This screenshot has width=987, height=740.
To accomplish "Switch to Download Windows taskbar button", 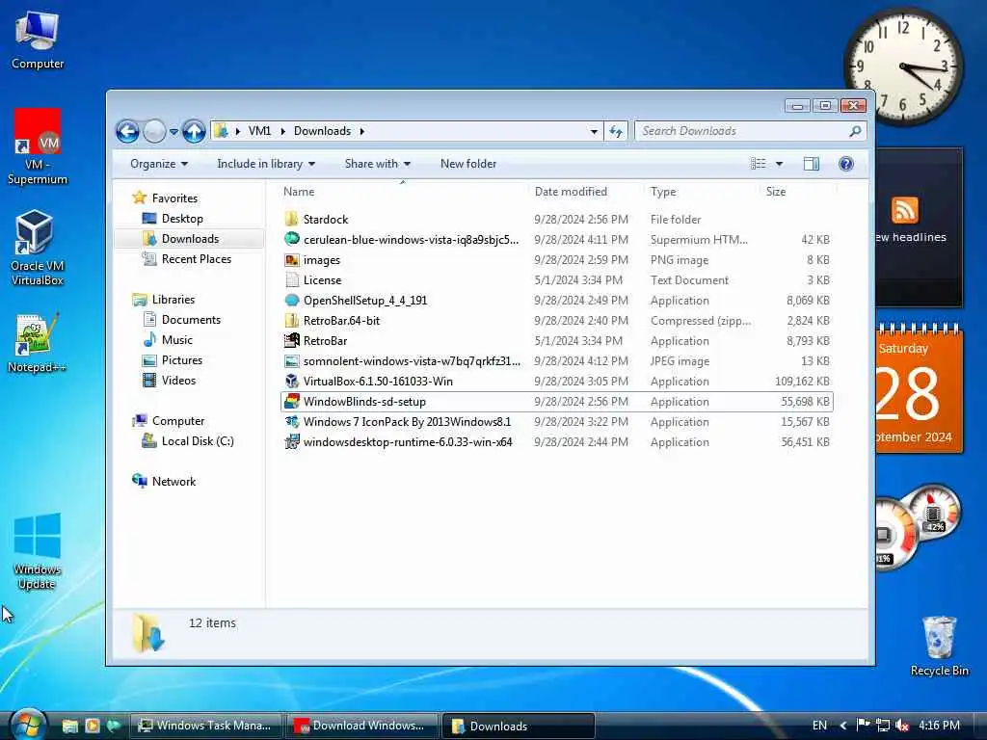I will point(361,726).
